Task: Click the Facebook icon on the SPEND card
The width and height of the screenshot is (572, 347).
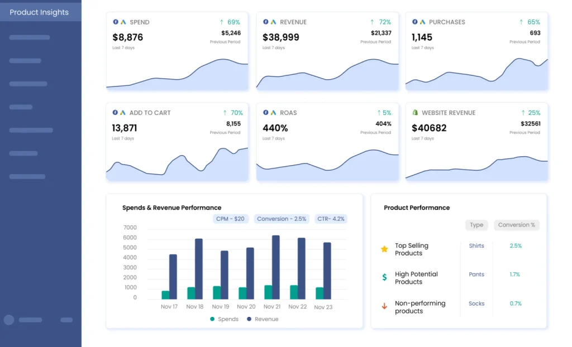Action: [116, 22]
